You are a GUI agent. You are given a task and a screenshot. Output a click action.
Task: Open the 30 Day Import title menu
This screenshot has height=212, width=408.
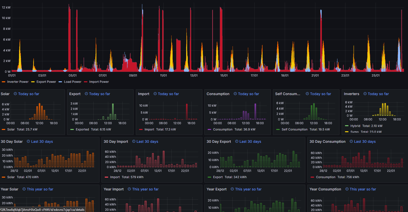click(116, 142)
